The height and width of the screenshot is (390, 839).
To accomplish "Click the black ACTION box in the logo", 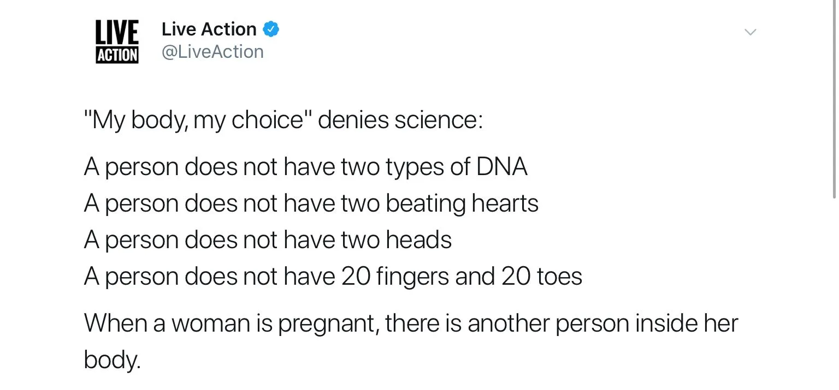I will (117, 55).
